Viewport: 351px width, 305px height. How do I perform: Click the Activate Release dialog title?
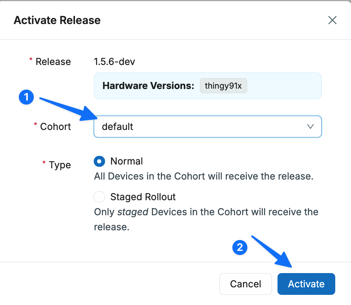pyautogui.click(x=57, y=20)
